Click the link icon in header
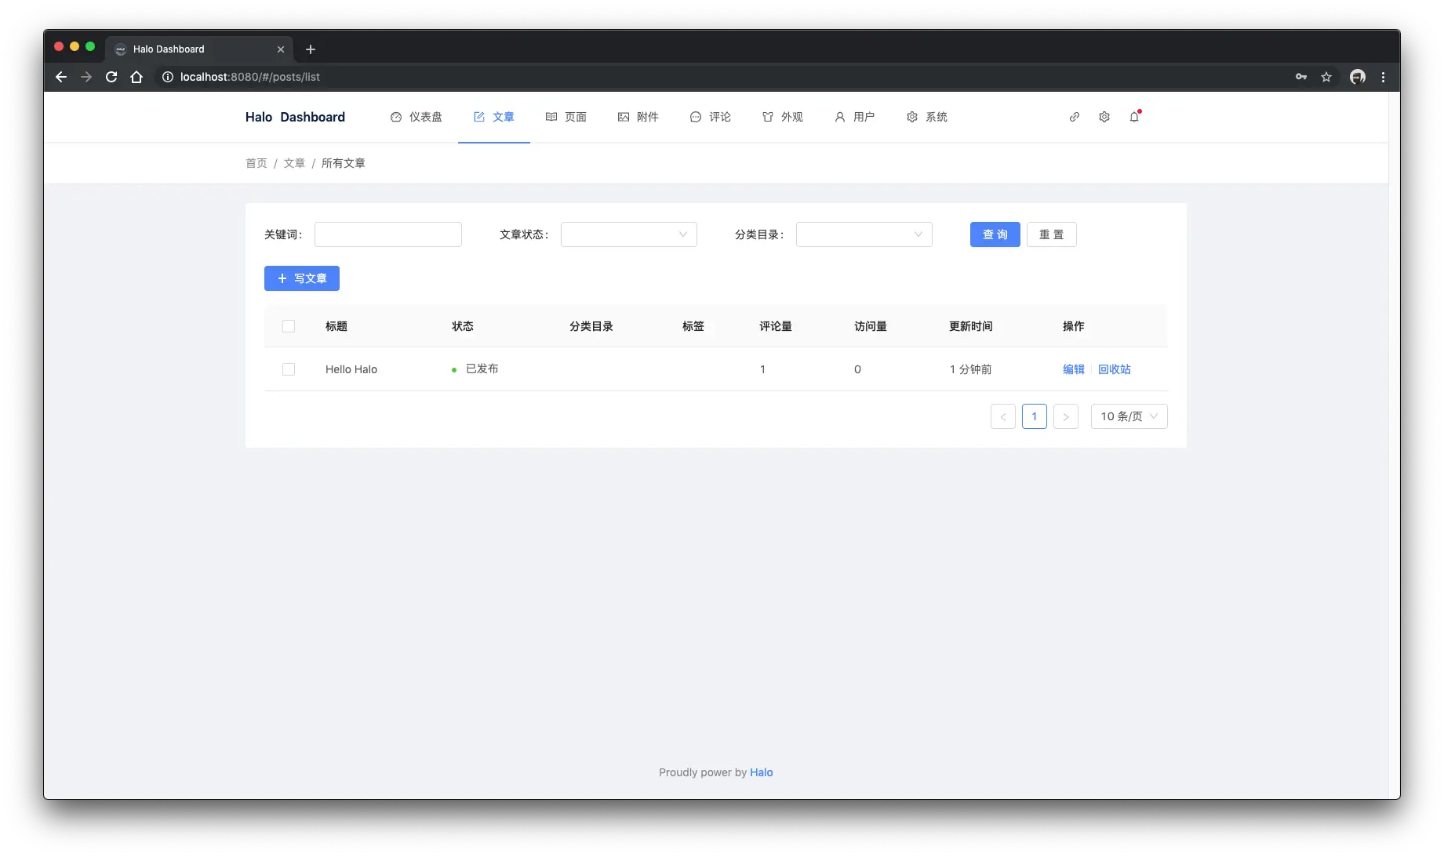Viewport: 1444px width, 857px height. (1075, 117)
